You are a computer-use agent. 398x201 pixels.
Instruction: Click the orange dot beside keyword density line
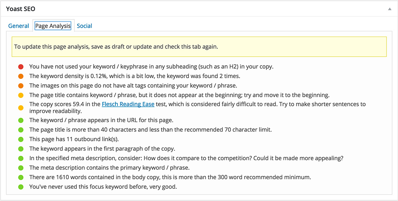pyautogui.click(x=21, y=76)
